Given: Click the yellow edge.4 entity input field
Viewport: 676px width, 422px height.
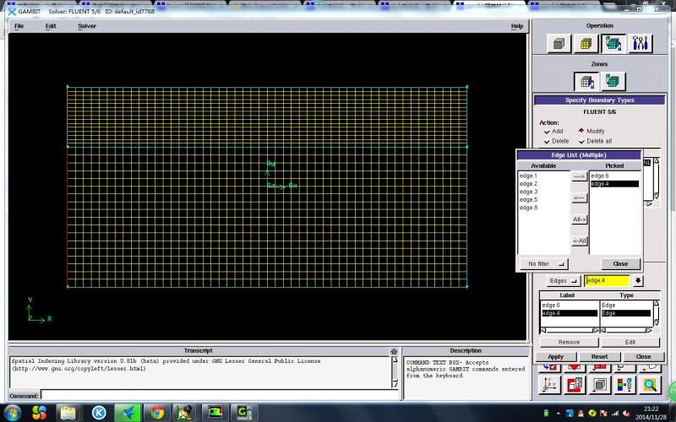Looking at the screenshot, I should pyautogui.click(x=607, y=281).
